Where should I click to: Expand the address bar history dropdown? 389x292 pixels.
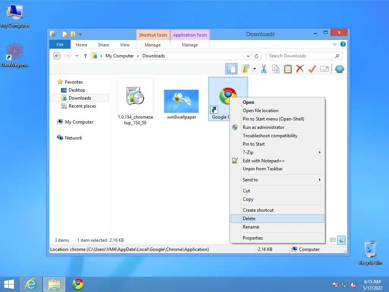[248, 56]
